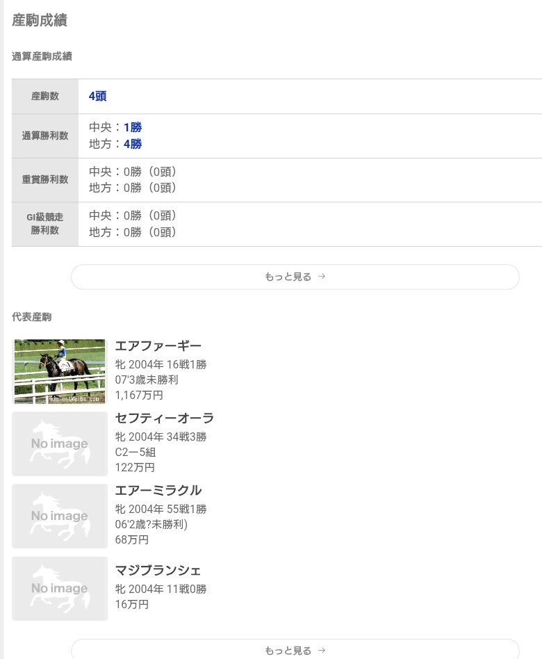Image resolution: width=542 pixels, height=659 pixels.
Task: Open the セフティーオーラ horse name link
Action: pos(164,418)
